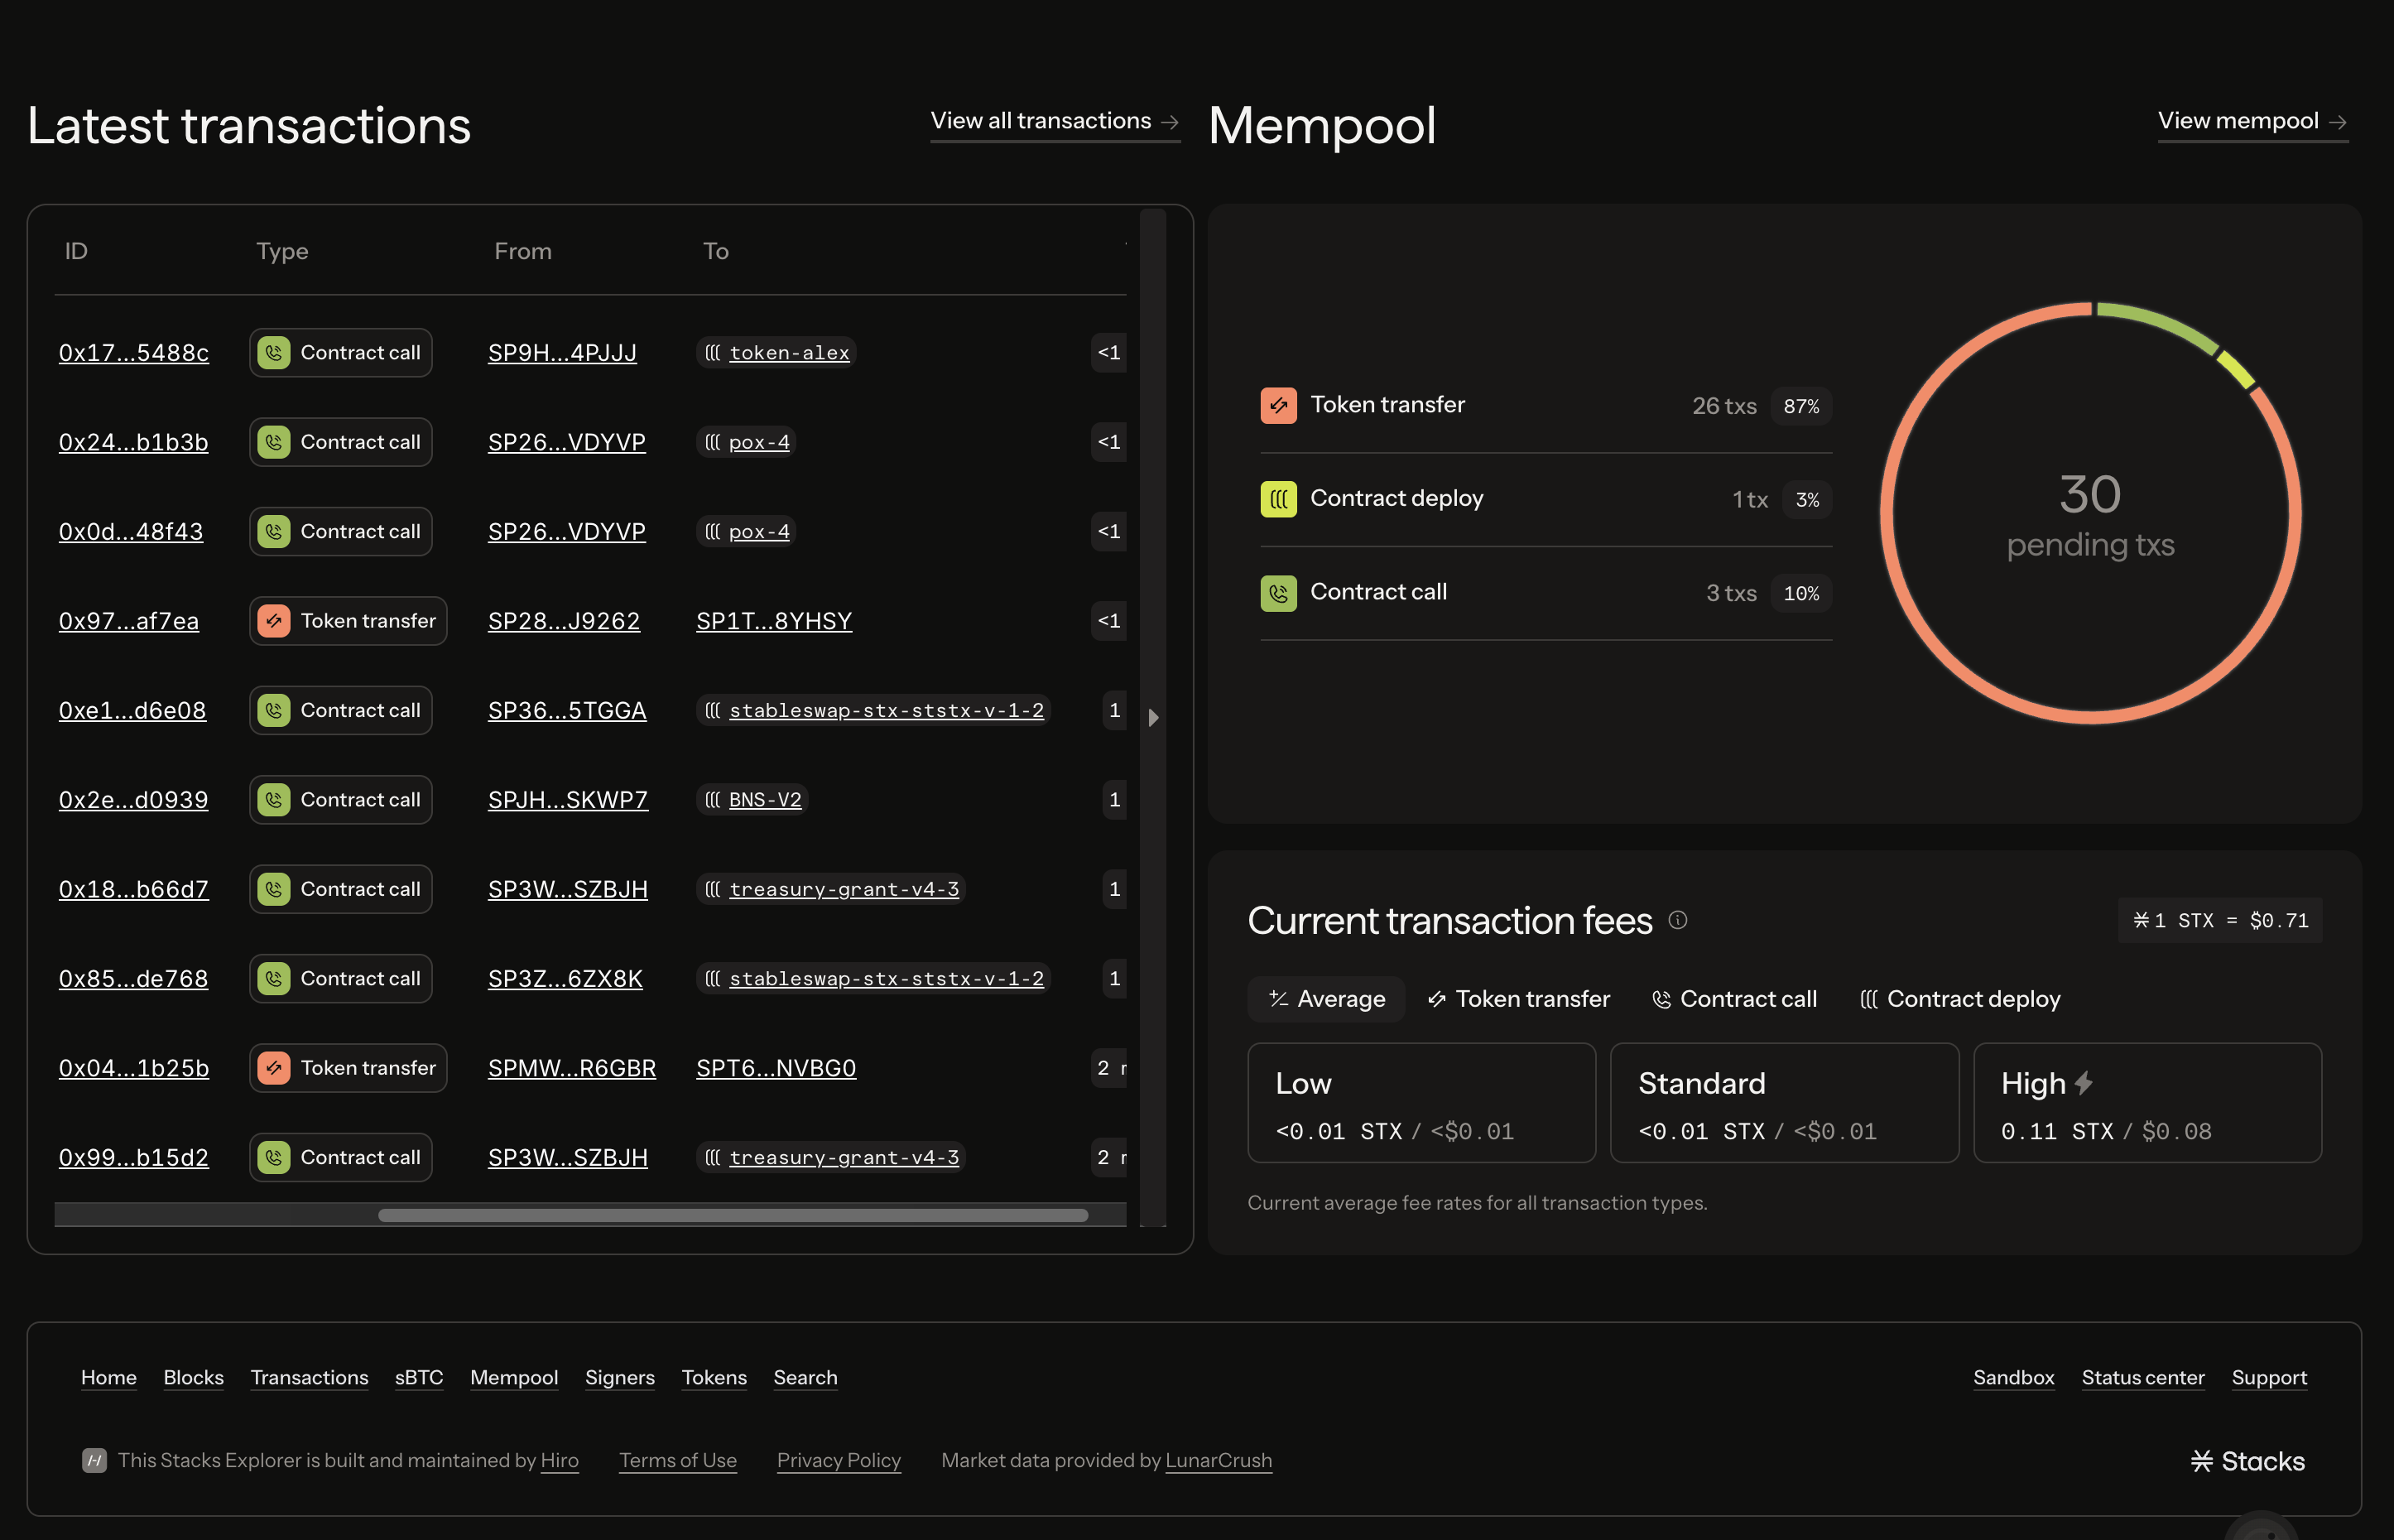Click the info icon beside Current transaction fees
This screenshot has height=1540, width=2394.
1677,920
